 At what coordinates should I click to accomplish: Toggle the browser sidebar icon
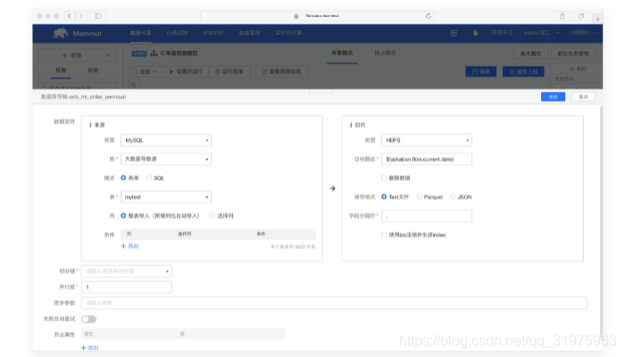pos(97,16)
